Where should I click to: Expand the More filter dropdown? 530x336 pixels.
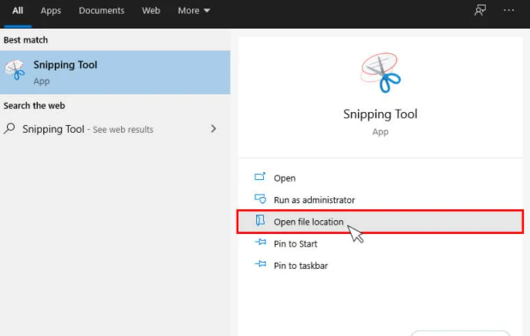194,11
